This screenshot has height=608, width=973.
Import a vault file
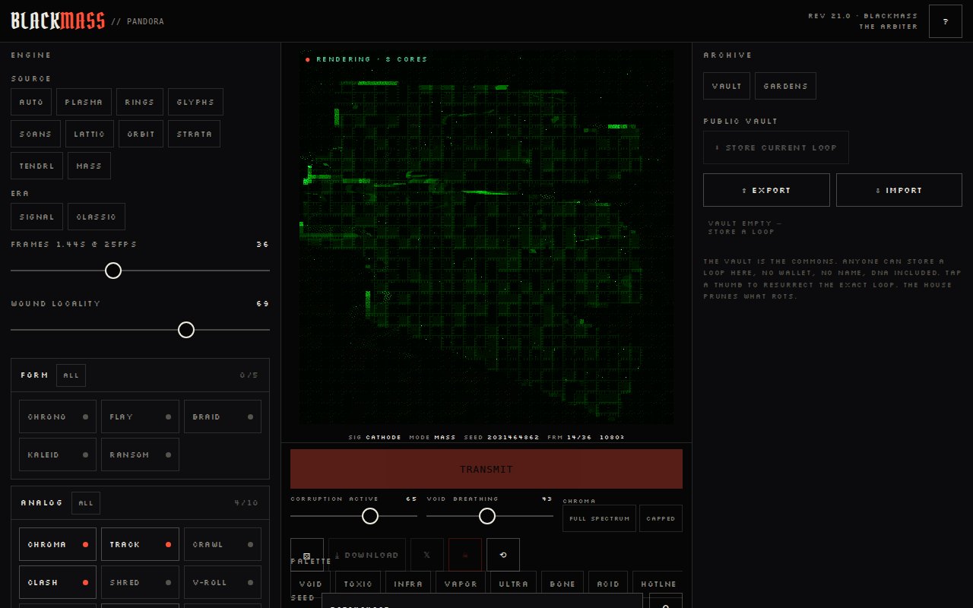(x=899, y=190)
